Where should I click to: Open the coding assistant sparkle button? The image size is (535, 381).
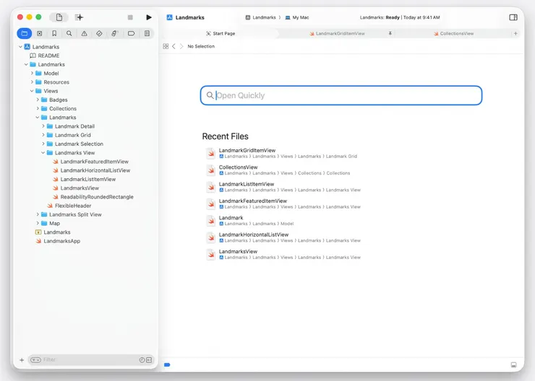(79, 17)
